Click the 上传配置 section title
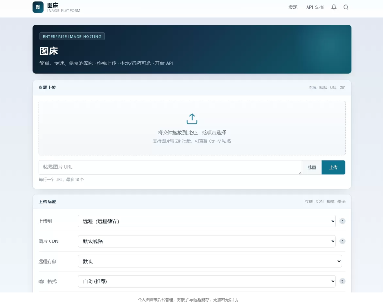Viewport: 385px width, 303px height. pos(47,202)
